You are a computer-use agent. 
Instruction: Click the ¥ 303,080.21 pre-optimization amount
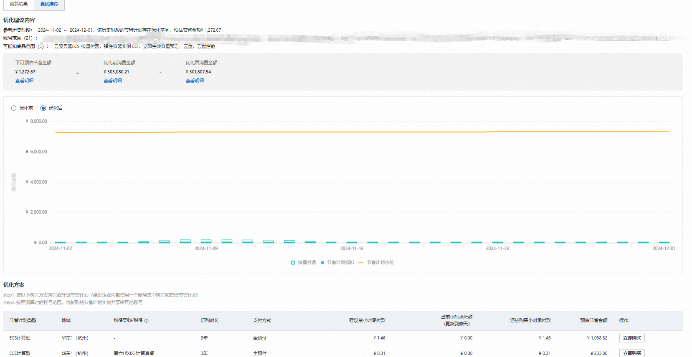point(117,72)
